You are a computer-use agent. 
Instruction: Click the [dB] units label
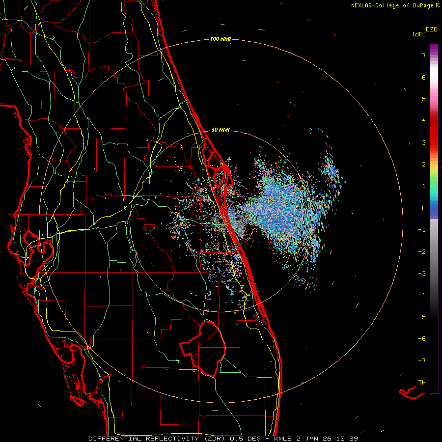tap(419, 34)
